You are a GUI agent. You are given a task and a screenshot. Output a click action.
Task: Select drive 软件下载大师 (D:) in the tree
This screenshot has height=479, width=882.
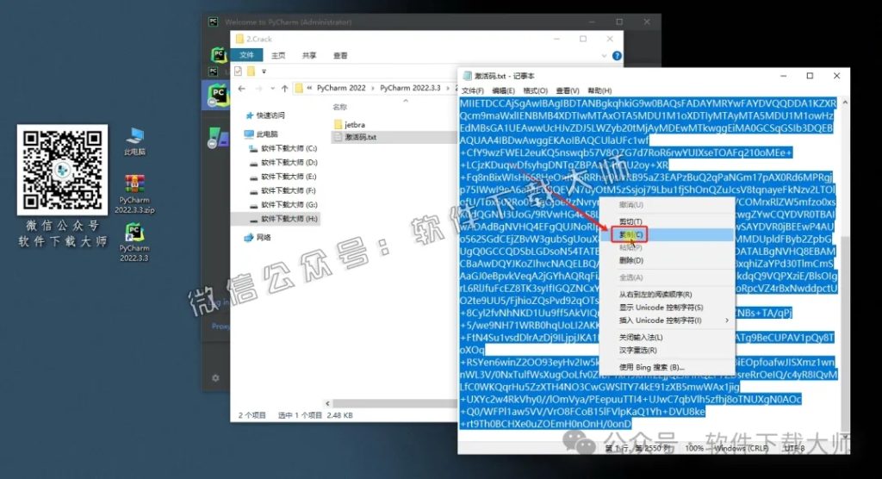(283, 162)
